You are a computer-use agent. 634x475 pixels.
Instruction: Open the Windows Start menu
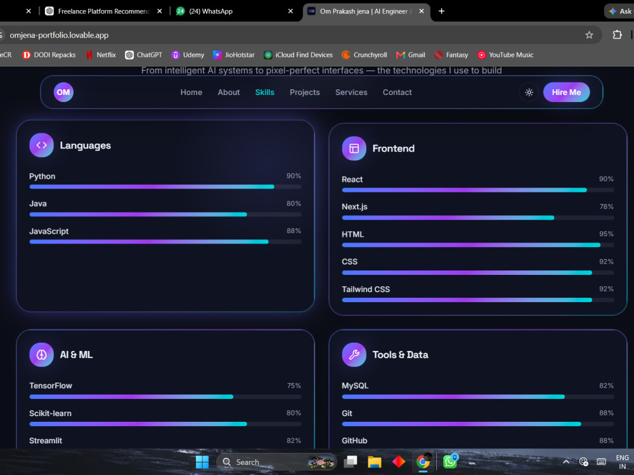(202, 462)
